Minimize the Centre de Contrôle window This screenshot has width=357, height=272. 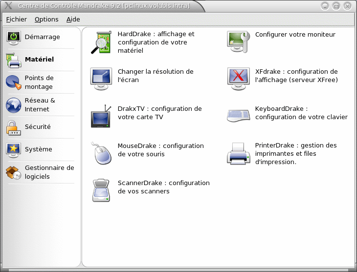coord(325,6)
